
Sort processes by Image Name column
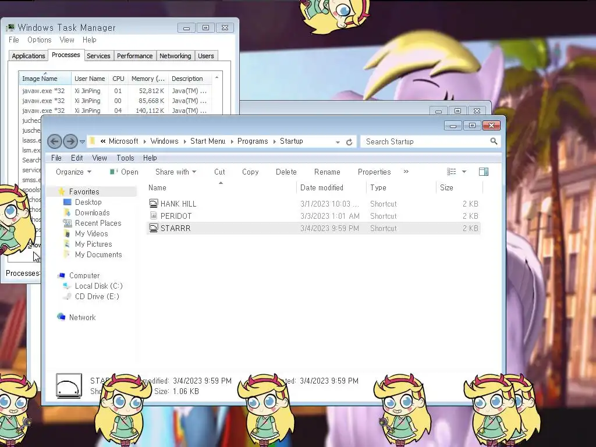point(45,79)
